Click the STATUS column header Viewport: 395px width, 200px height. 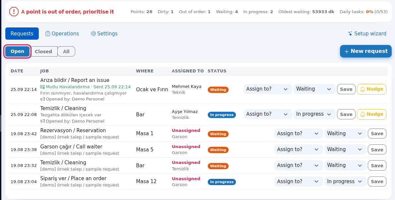coord(217,71)
